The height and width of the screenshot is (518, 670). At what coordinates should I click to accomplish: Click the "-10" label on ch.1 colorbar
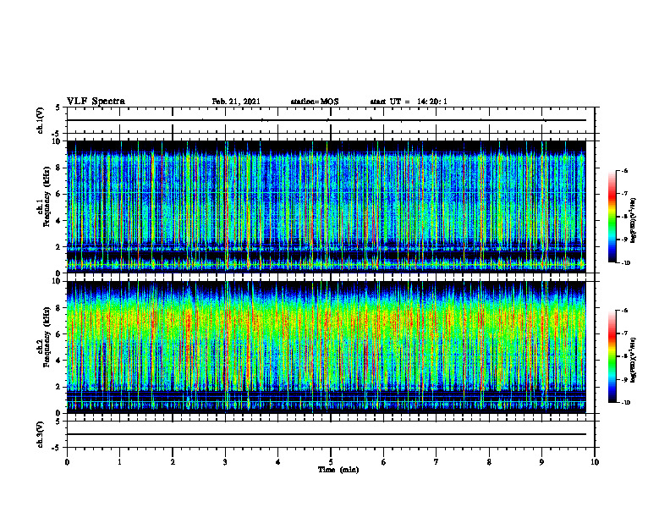(625, 263)
